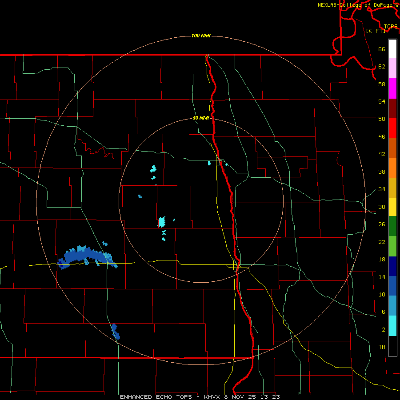The image size is (400, 400).
Task: Click the white 66 kft legend swatch
Action: click(392, 49)
